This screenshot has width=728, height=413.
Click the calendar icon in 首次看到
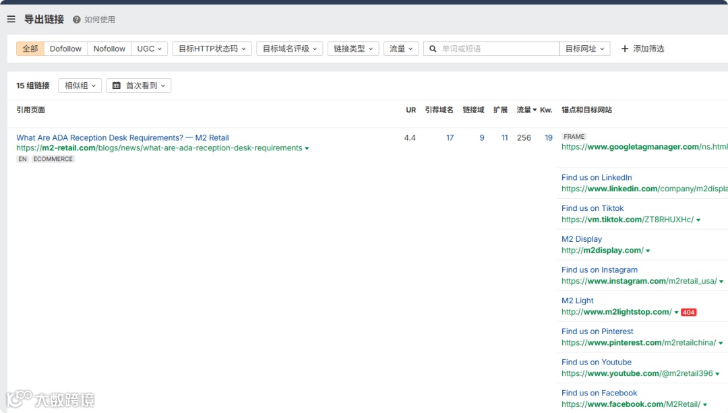pyautogui.click(x=117, y=86)
